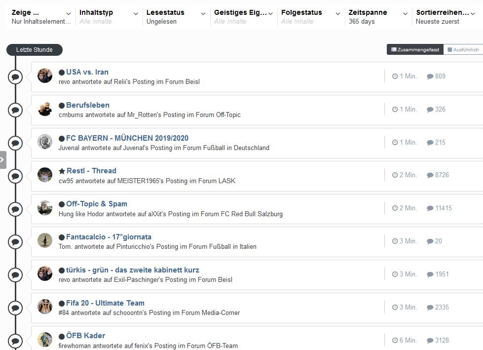Viewport: 483px width, 350px height.
Task: Click cw95's avatar in Restl - Thread row
Action: [x=45, y=175]
